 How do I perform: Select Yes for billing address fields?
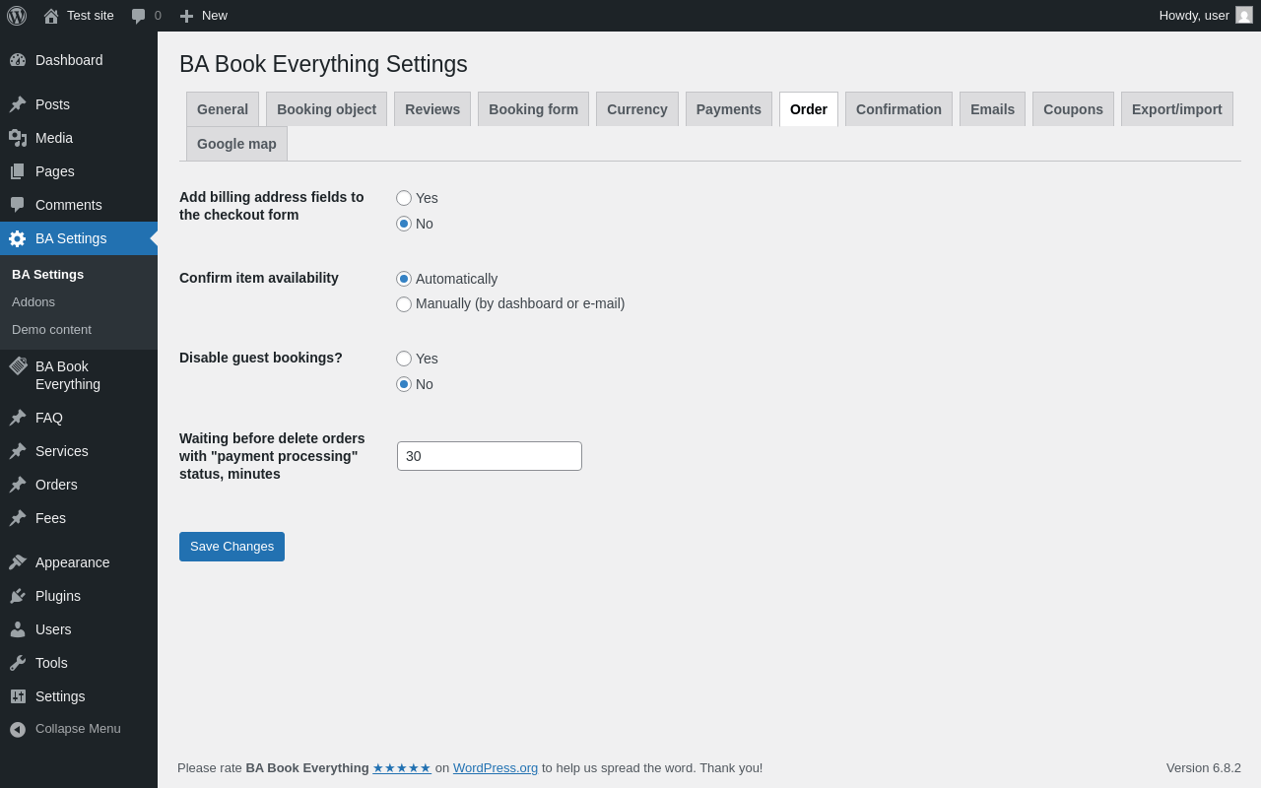(x=404, y=198)
